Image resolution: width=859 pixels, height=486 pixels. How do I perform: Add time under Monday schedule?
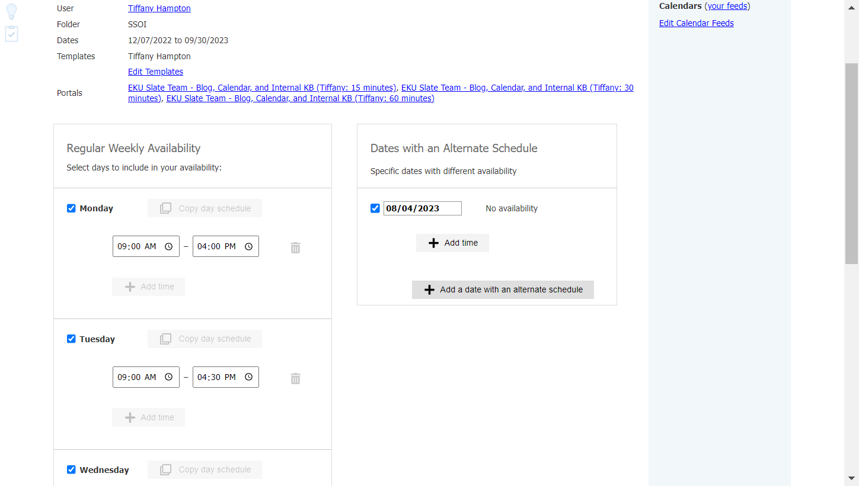148,287
